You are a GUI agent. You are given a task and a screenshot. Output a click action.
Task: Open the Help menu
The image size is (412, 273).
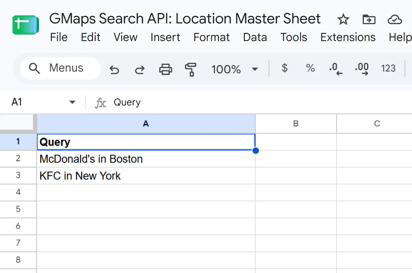pos(400,37)
